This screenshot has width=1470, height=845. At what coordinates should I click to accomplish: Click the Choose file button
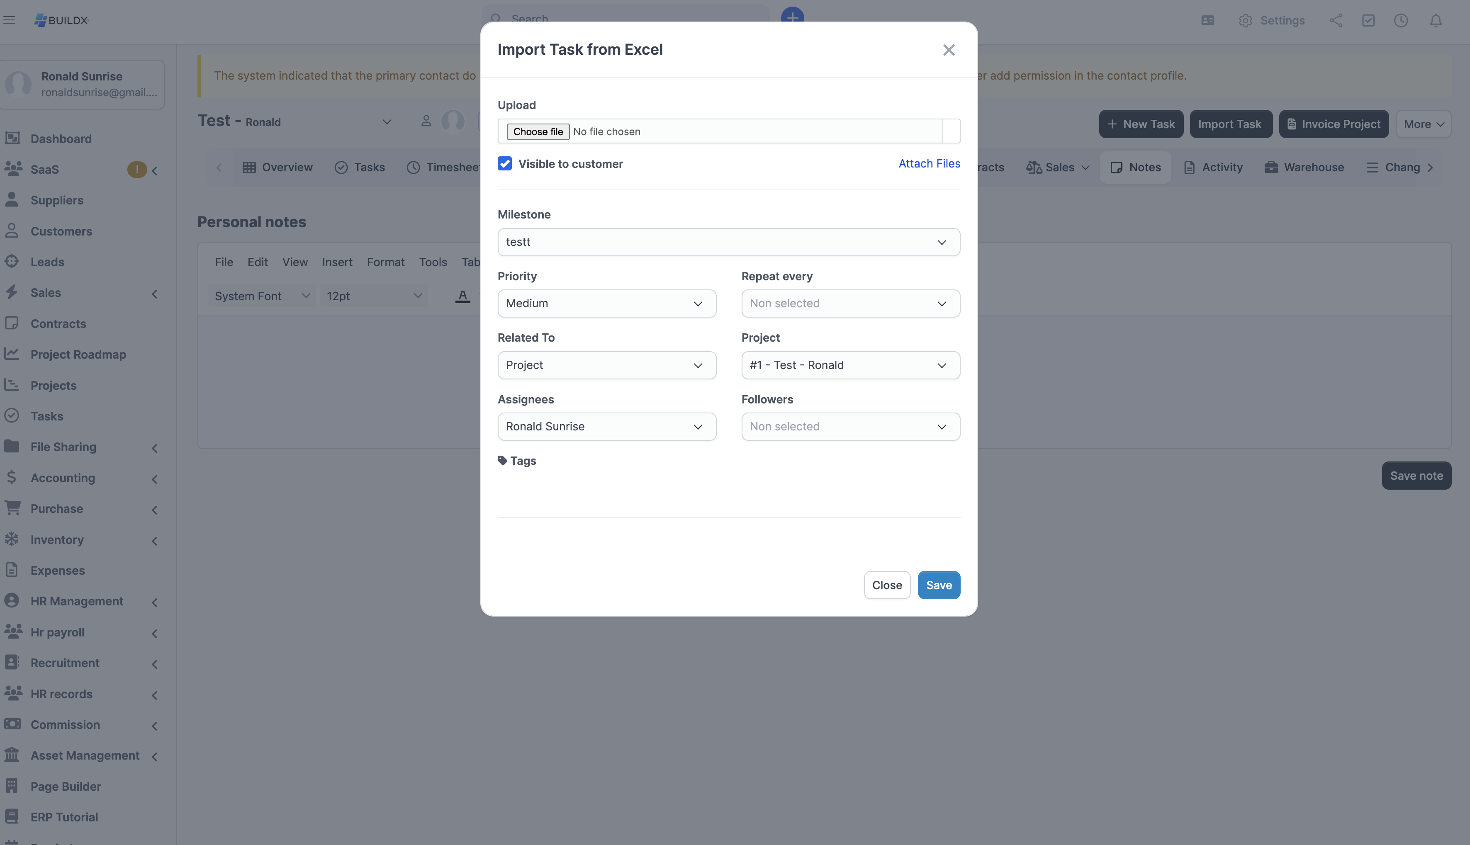click(x=538, y=132)
